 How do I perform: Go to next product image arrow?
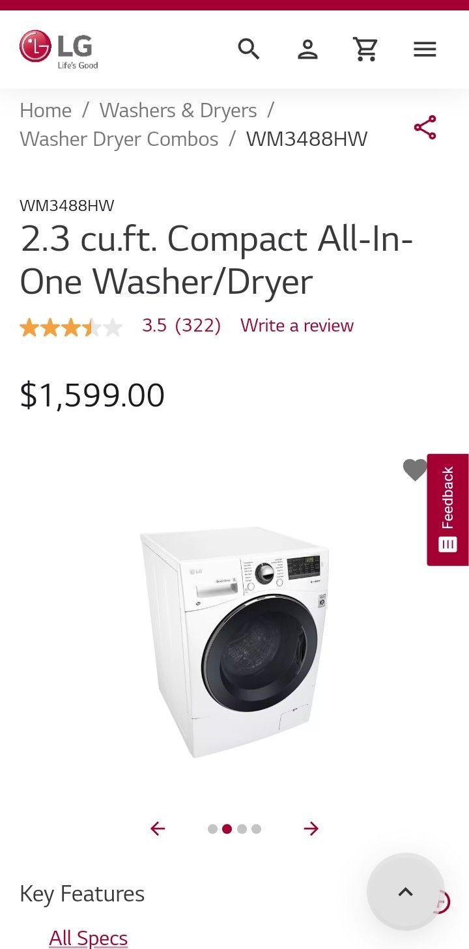[x=311, y=829]
